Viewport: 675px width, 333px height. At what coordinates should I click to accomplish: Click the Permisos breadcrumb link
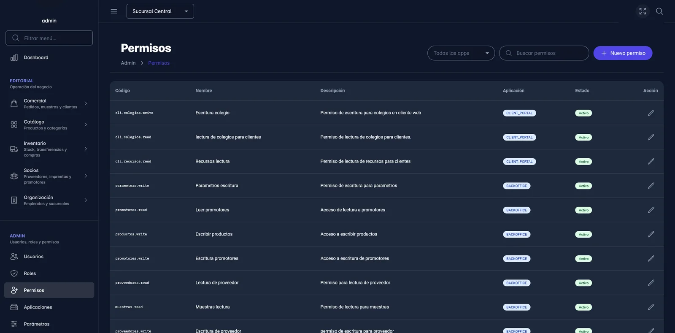click(159, 63)
